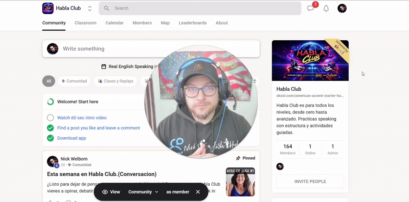View the Leaderboards tab
The image size is (409, 202).
click(193, 23)
